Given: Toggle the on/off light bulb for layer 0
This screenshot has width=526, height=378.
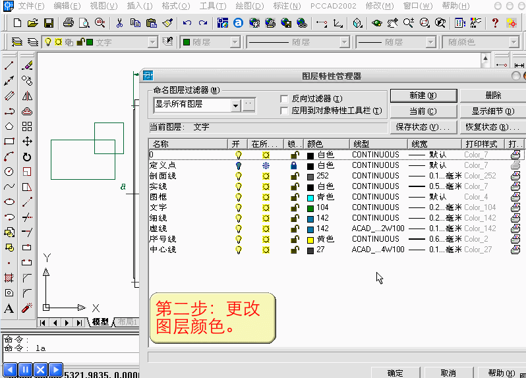Looking at the screenshot, I should coord(239,155).
